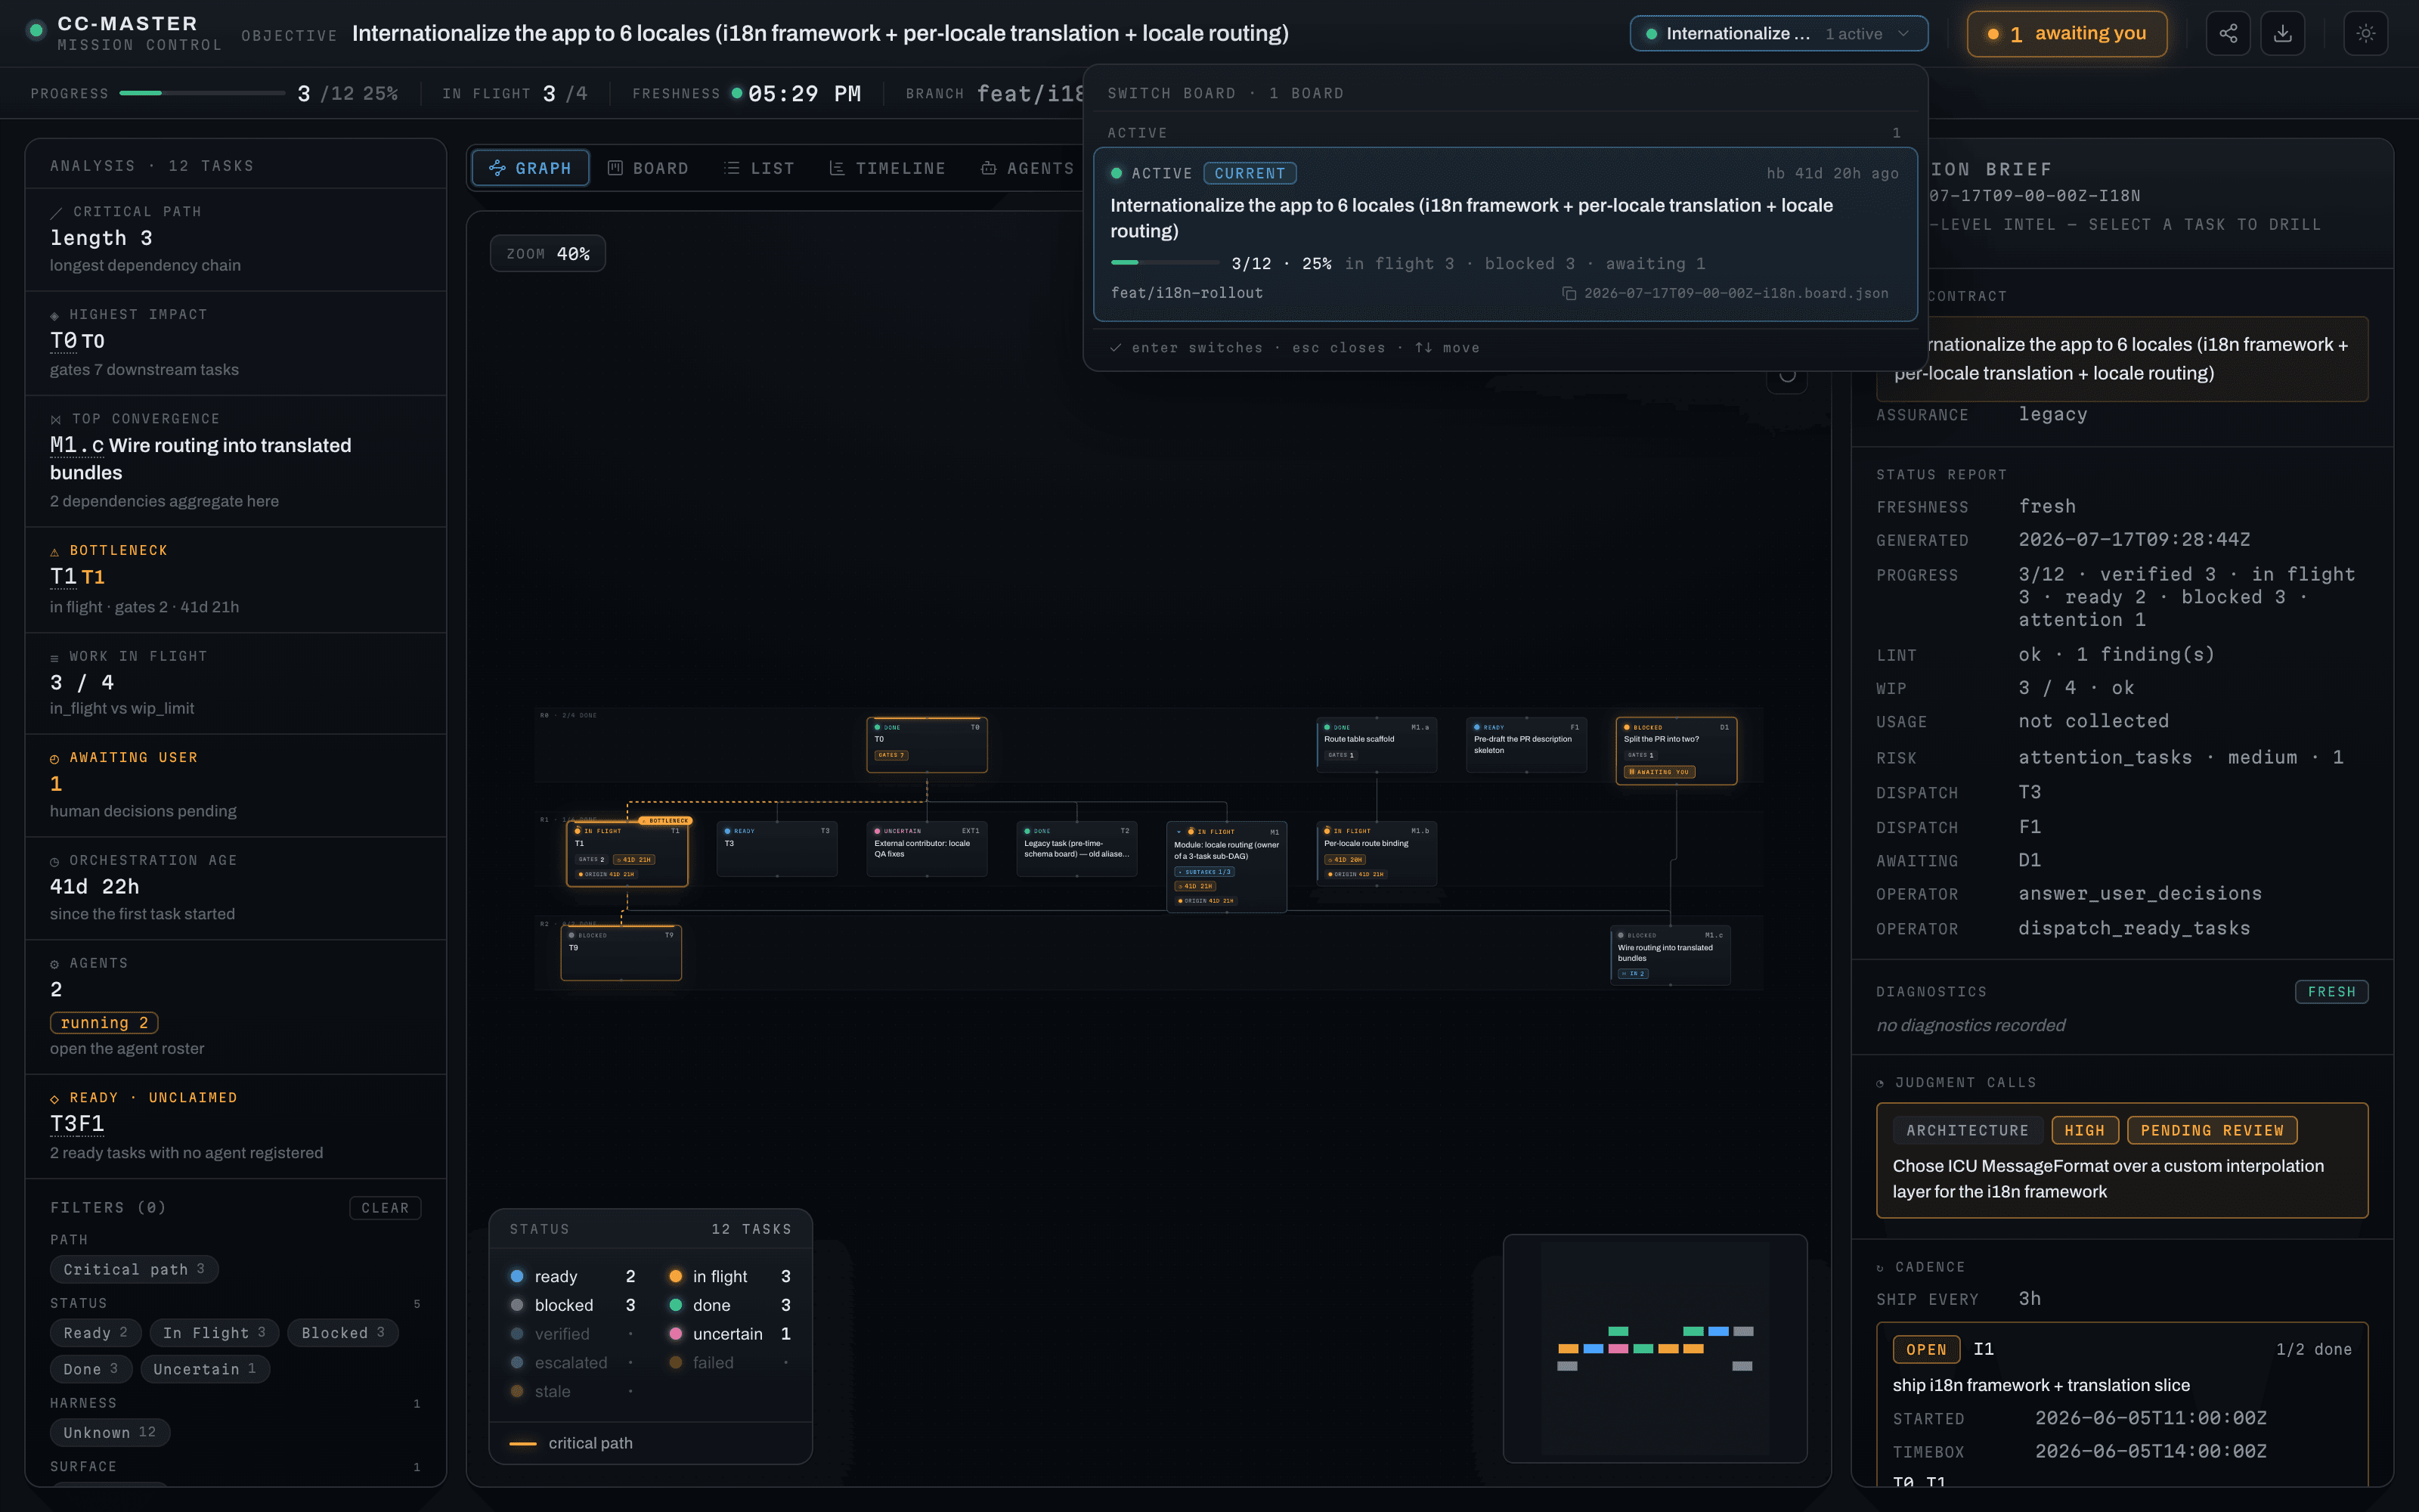The width and height of the screenshot is (2419, 1512).
Task: Open the running 2 agent roster badge
Action: [104, 1023]
